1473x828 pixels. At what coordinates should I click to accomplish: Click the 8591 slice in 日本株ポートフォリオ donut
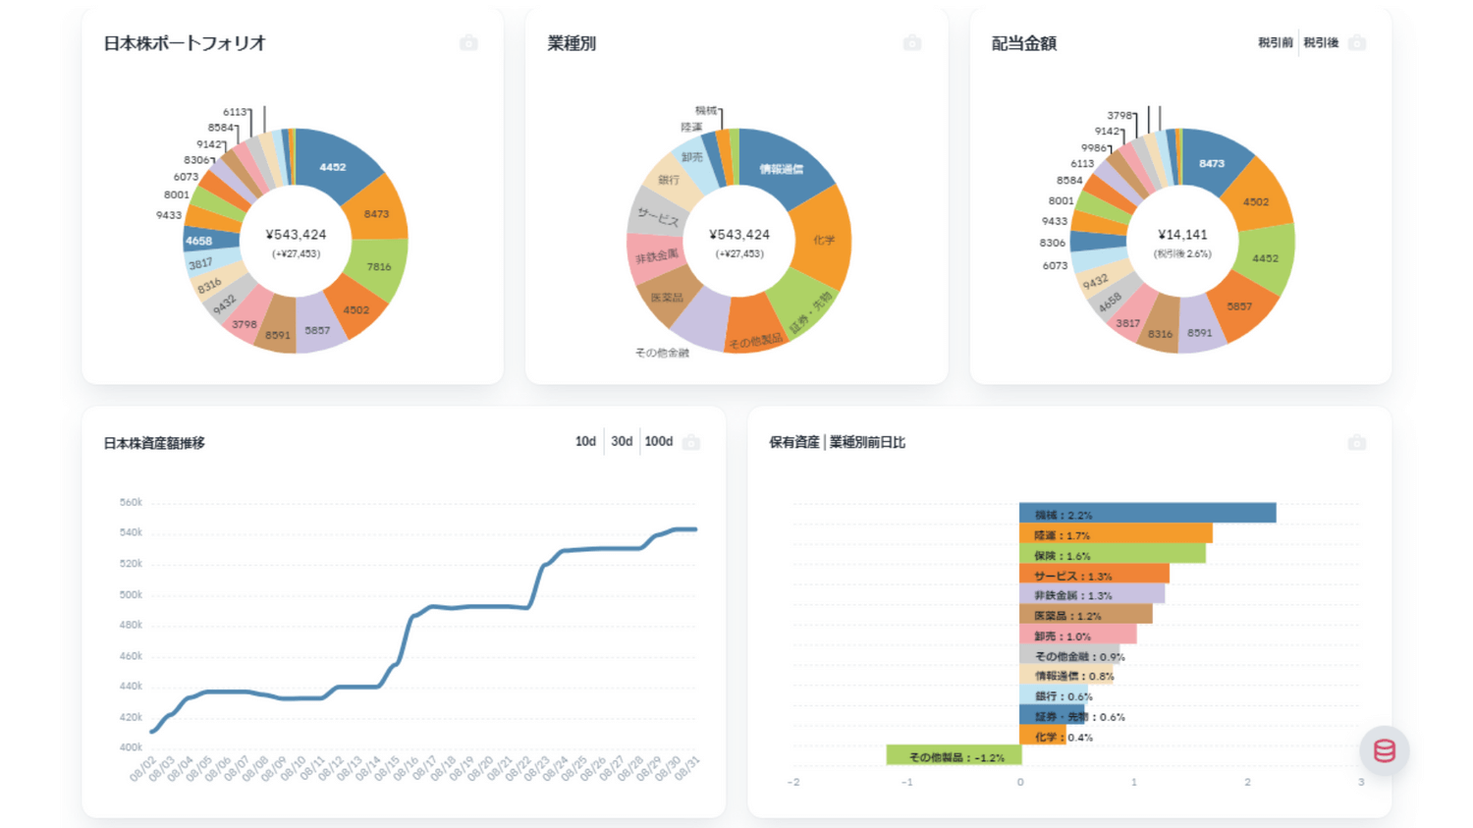pyautogui.click(x=277, y=334)
